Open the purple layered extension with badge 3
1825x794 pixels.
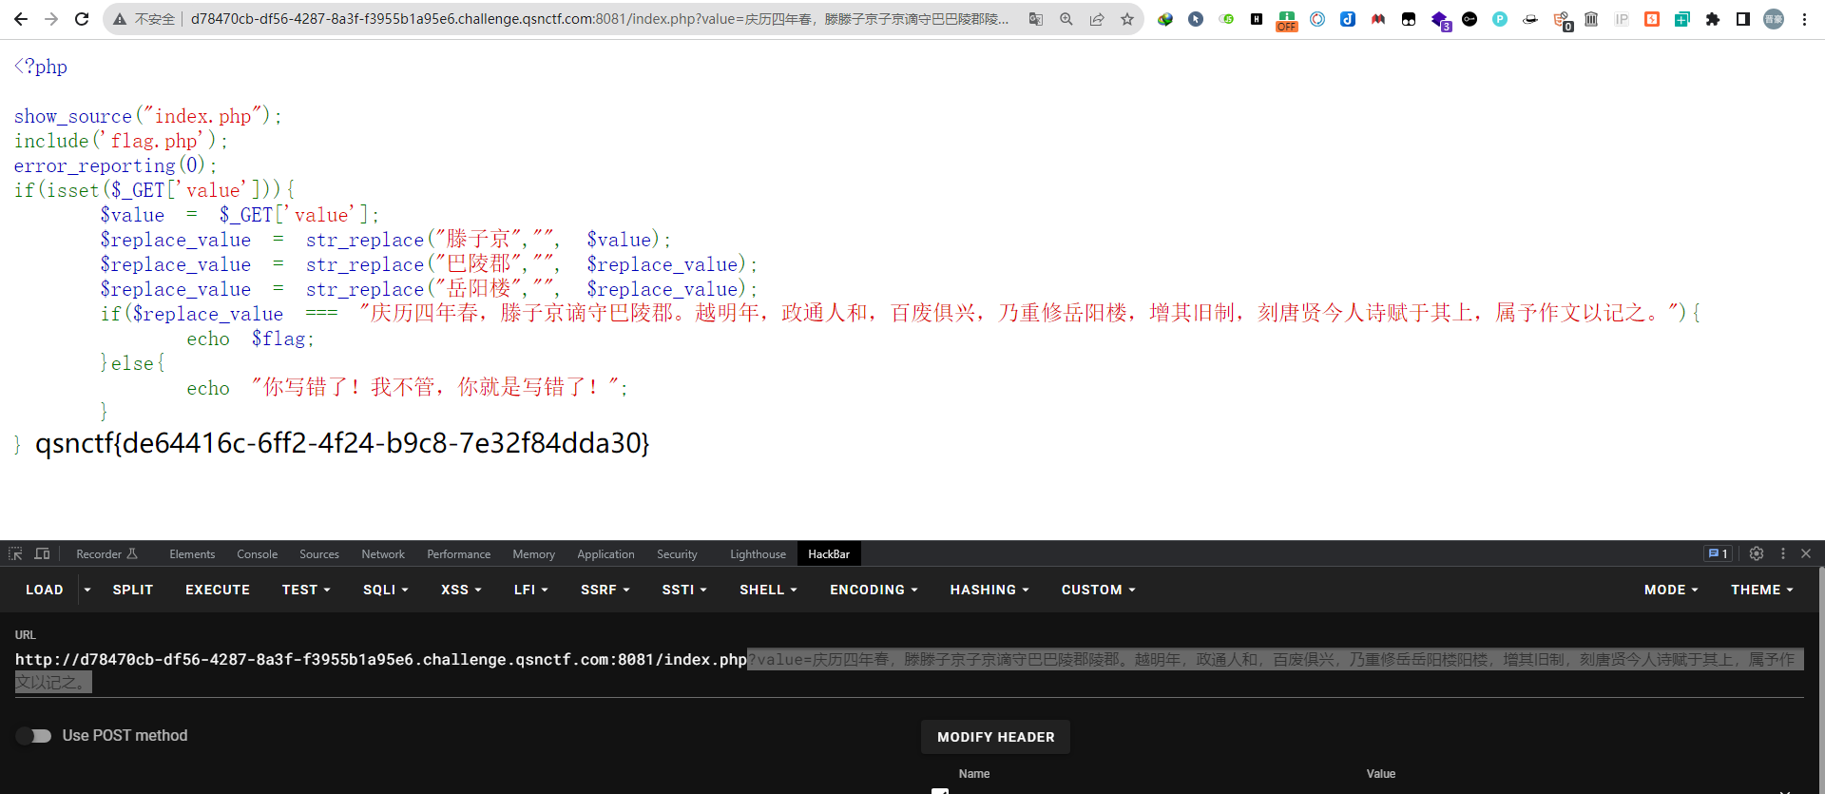point(1440,21)
